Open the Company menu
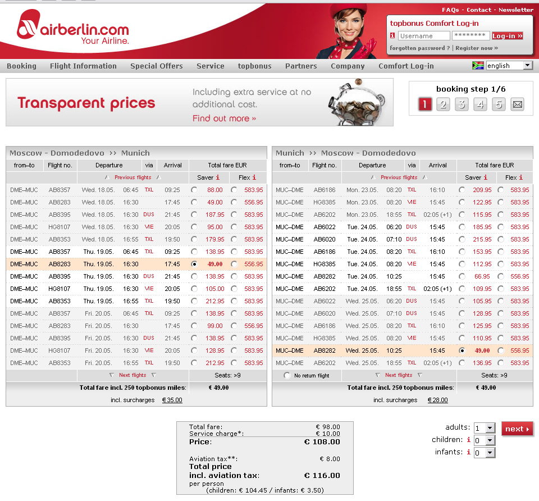Screen dimensions: 539x501 tap(348, 66)
